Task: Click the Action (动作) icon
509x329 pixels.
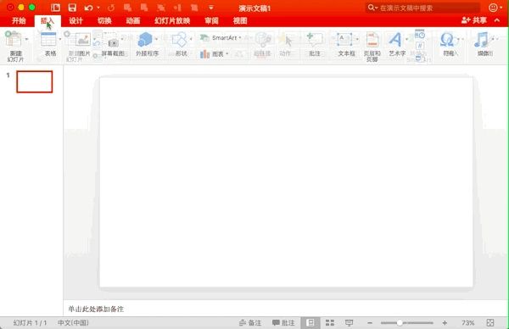Action: (x=286, y=40)
